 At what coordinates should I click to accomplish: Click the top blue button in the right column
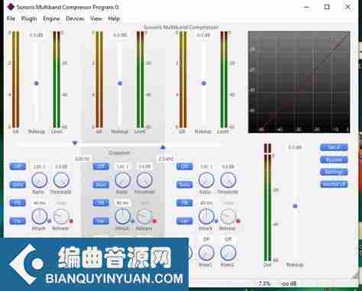[334, 147]
